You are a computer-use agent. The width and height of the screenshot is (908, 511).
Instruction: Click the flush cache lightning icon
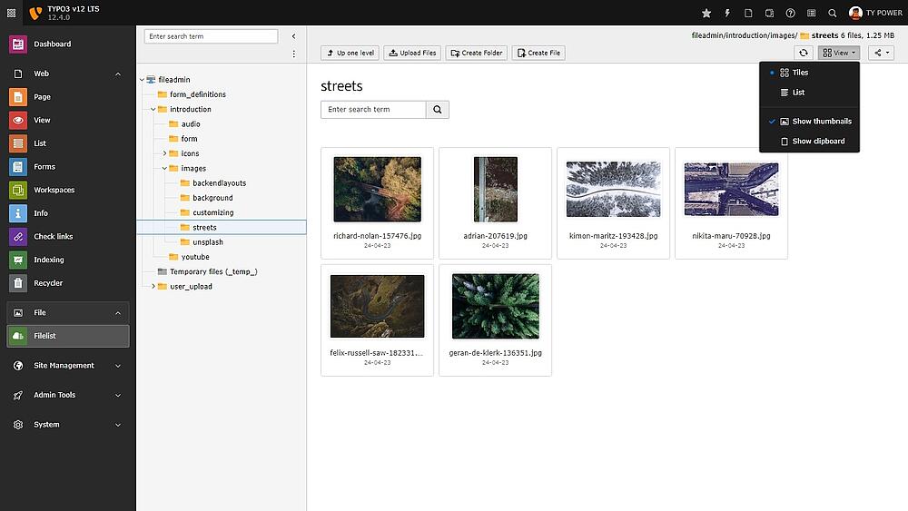(x=727, y=13)
